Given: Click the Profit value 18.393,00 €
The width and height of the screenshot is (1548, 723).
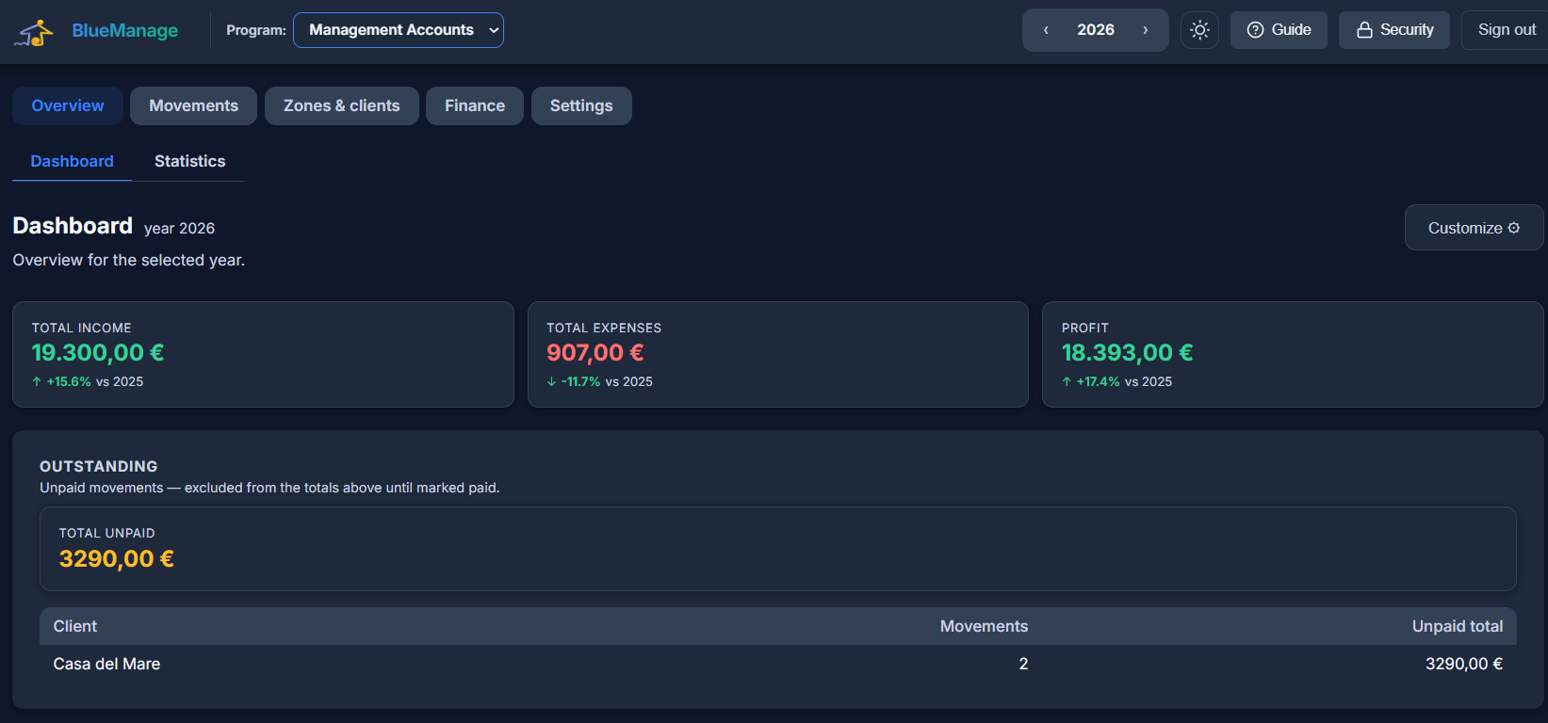Looking at the screenshot, I should [x=1128, y=353].
